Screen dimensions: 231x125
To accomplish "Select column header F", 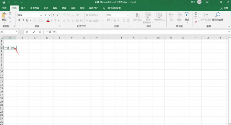I will tap(72, 38).
